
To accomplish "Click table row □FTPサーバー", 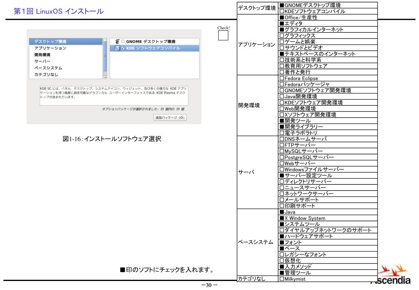I will point(328,145).
